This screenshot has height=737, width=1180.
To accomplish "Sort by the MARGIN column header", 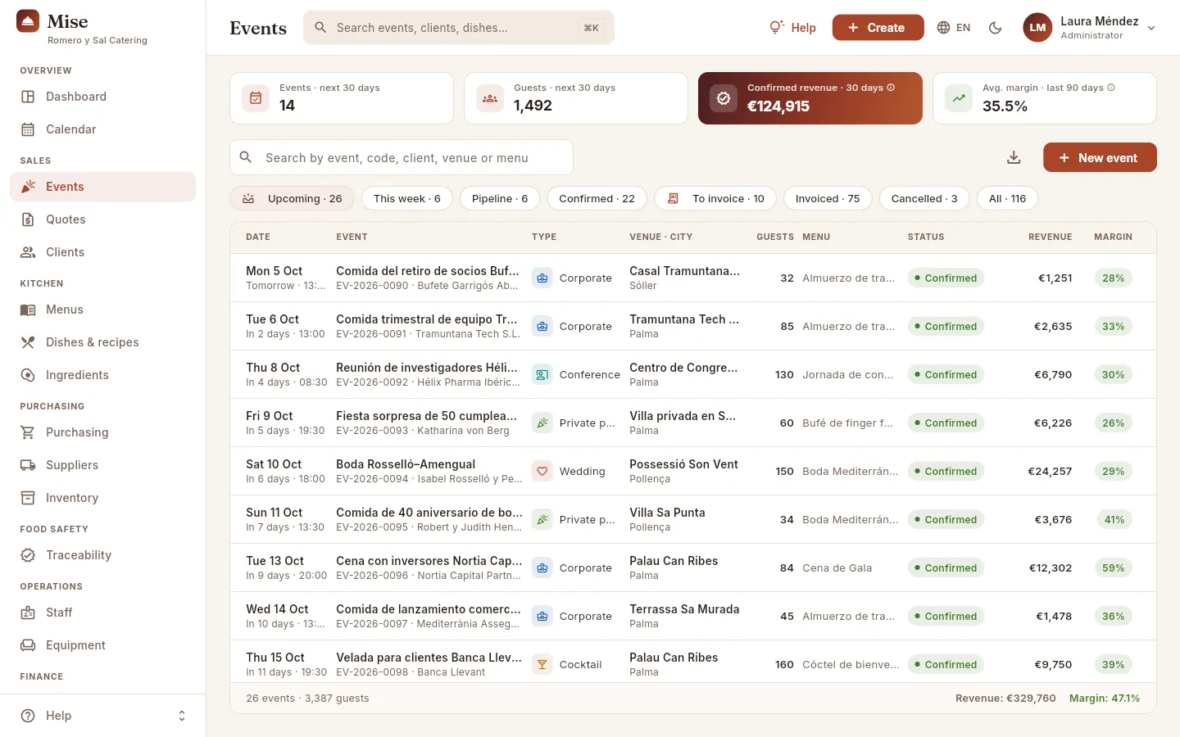I will coord(1113,237).
